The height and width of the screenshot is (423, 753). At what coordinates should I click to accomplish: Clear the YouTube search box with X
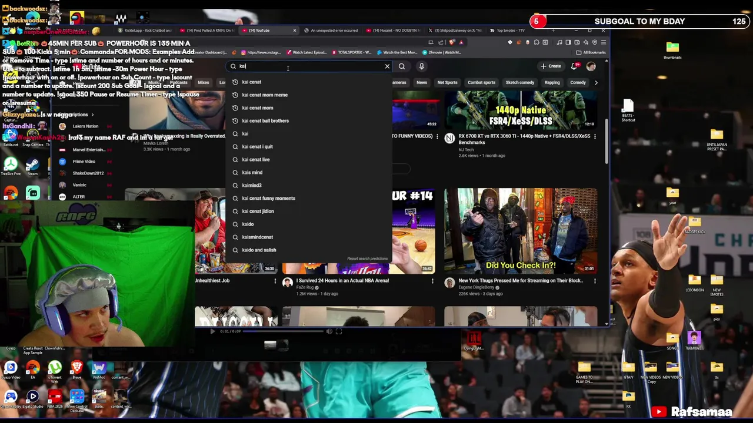point(387,66)
